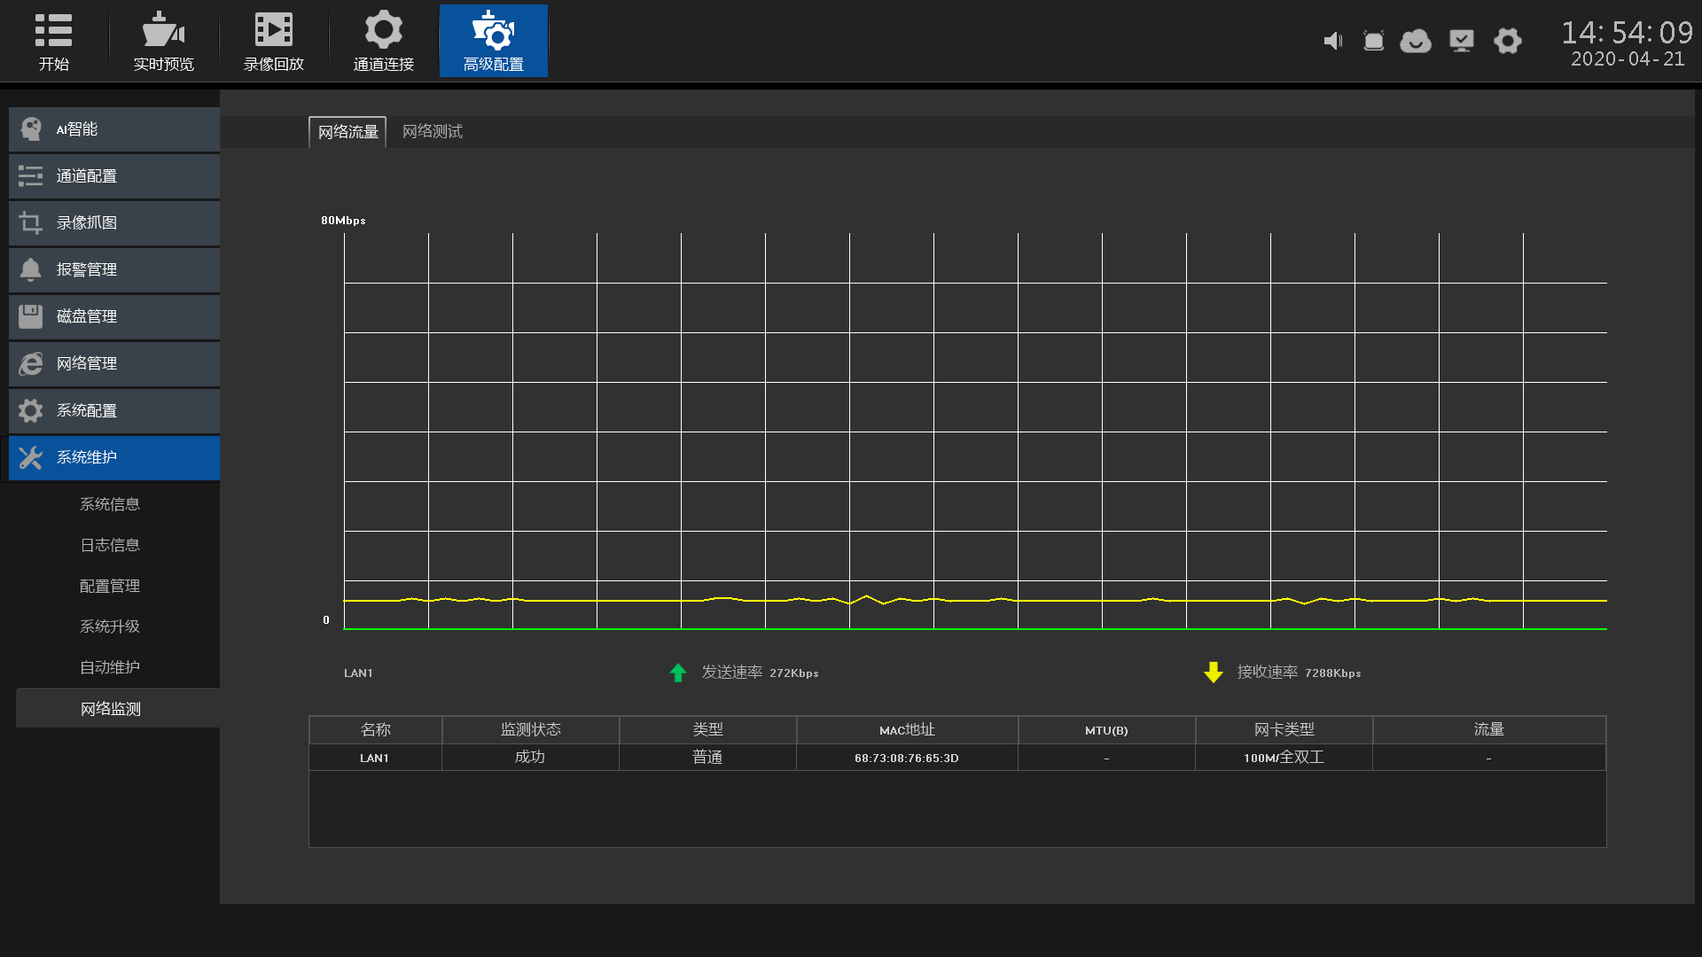Image resolution: width=1702 pixels, height=957 pixels.
Task: Collapse the 系统维护 section
Action: (x=114, y=458)
